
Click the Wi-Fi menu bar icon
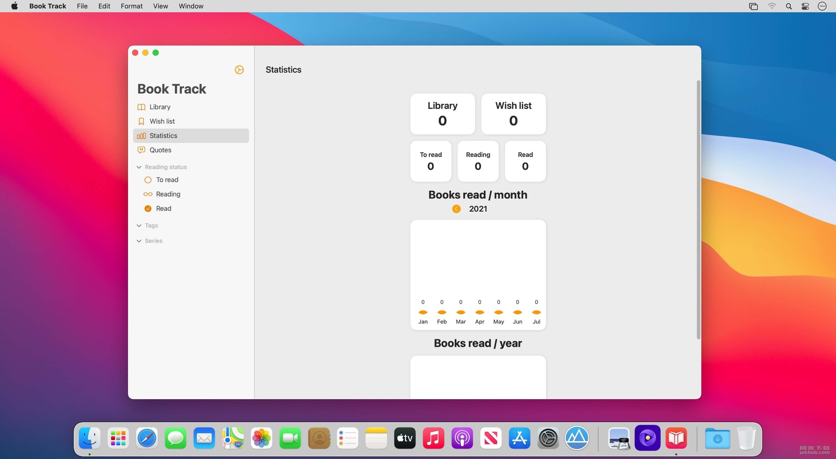772,6
